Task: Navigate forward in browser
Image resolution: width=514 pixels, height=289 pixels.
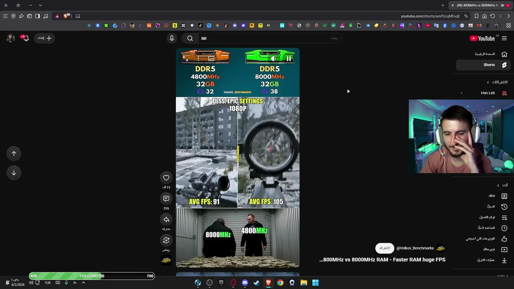Action: click(x=500, y=16)
